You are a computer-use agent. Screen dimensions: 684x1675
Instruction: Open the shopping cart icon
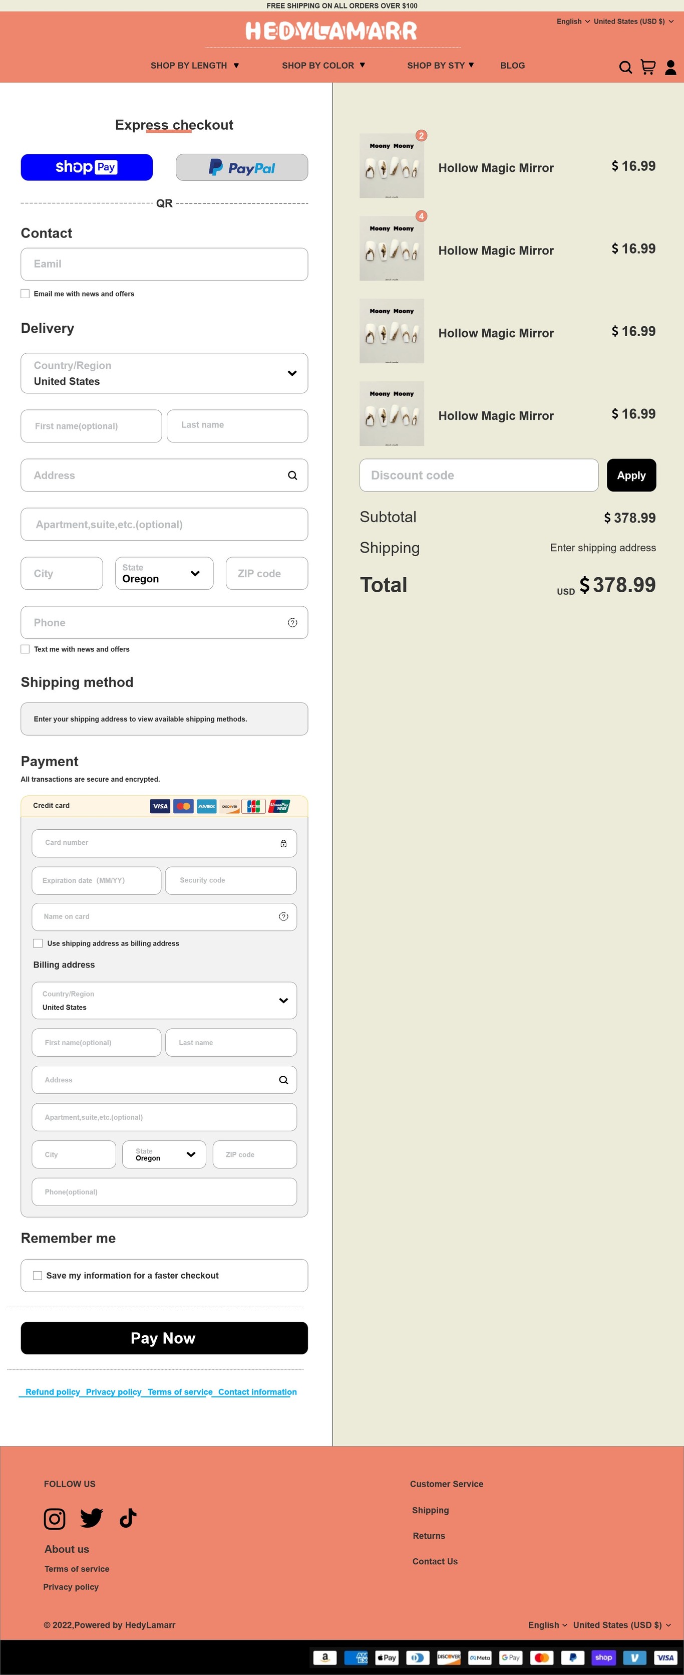647,67
